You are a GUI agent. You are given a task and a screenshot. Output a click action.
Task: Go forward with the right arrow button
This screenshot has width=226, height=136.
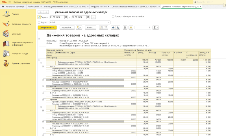[x=46, y=12]
